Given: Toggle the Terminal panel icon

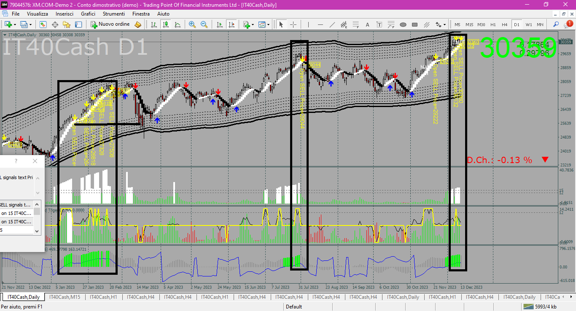Looking at the screenshot, I should (x=78, y=24).
